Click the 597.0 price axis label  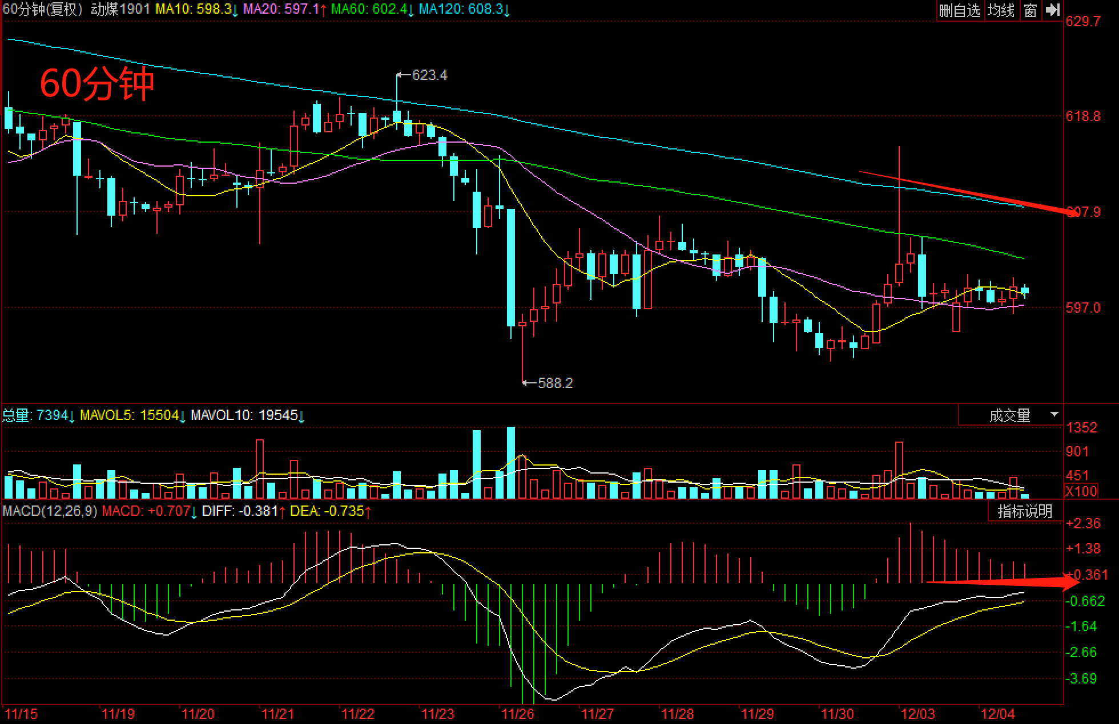pos(1083,308)
